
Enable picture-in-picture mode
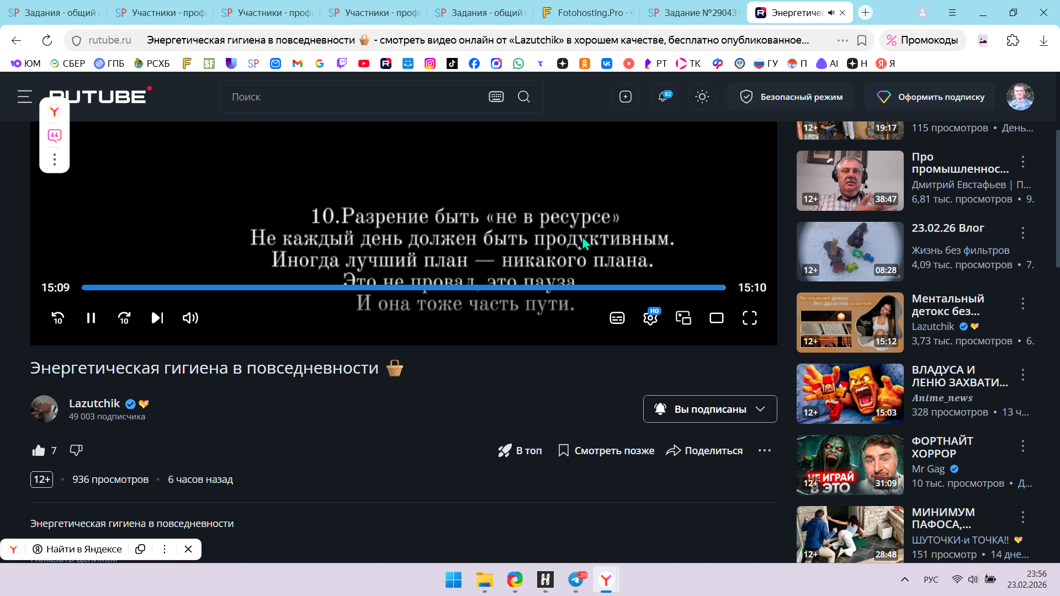coord(683,318)
